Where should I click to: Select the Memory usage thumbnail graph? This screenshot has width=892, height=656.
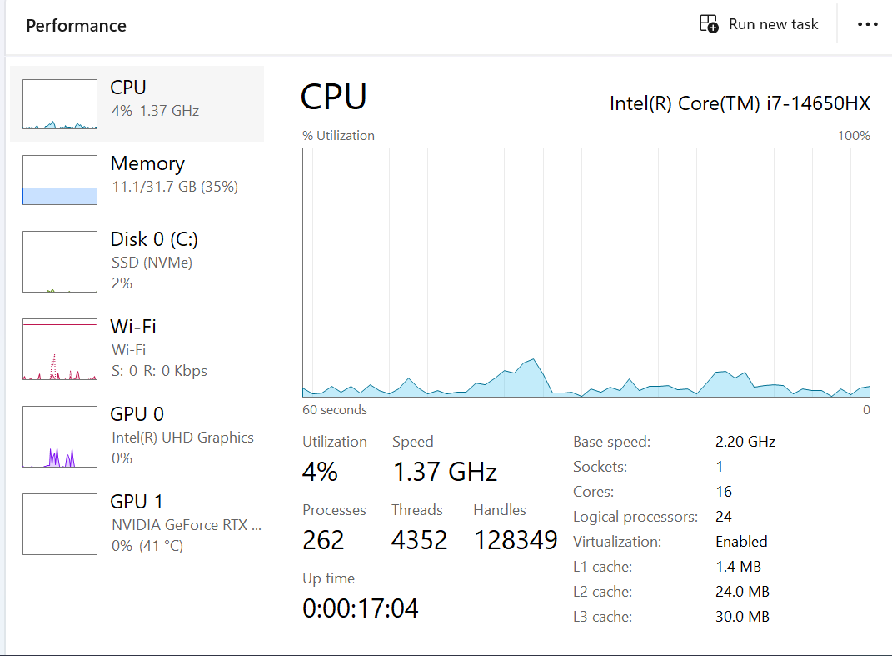click(x=60, y=180)
